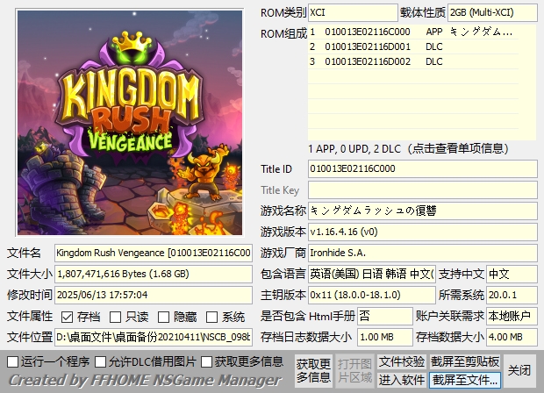Click the 截屏至剪贴板 button

tap(465, 361)
